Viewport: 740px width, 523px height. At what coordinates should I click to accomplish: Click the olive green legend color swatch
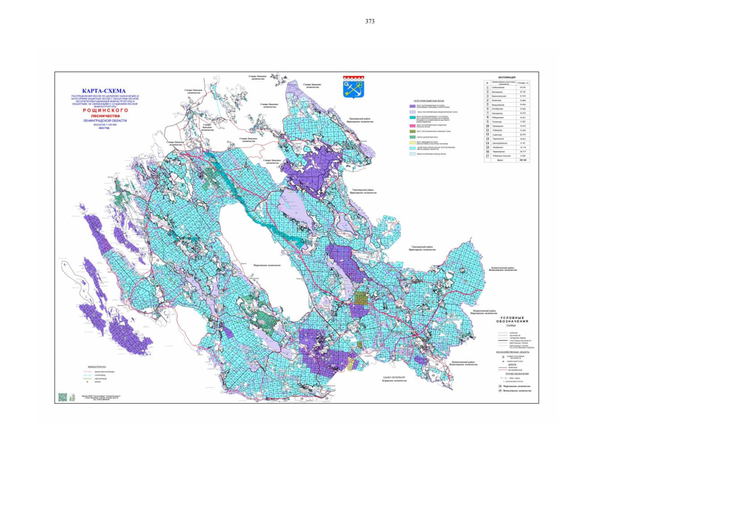(x=412, y=131)
